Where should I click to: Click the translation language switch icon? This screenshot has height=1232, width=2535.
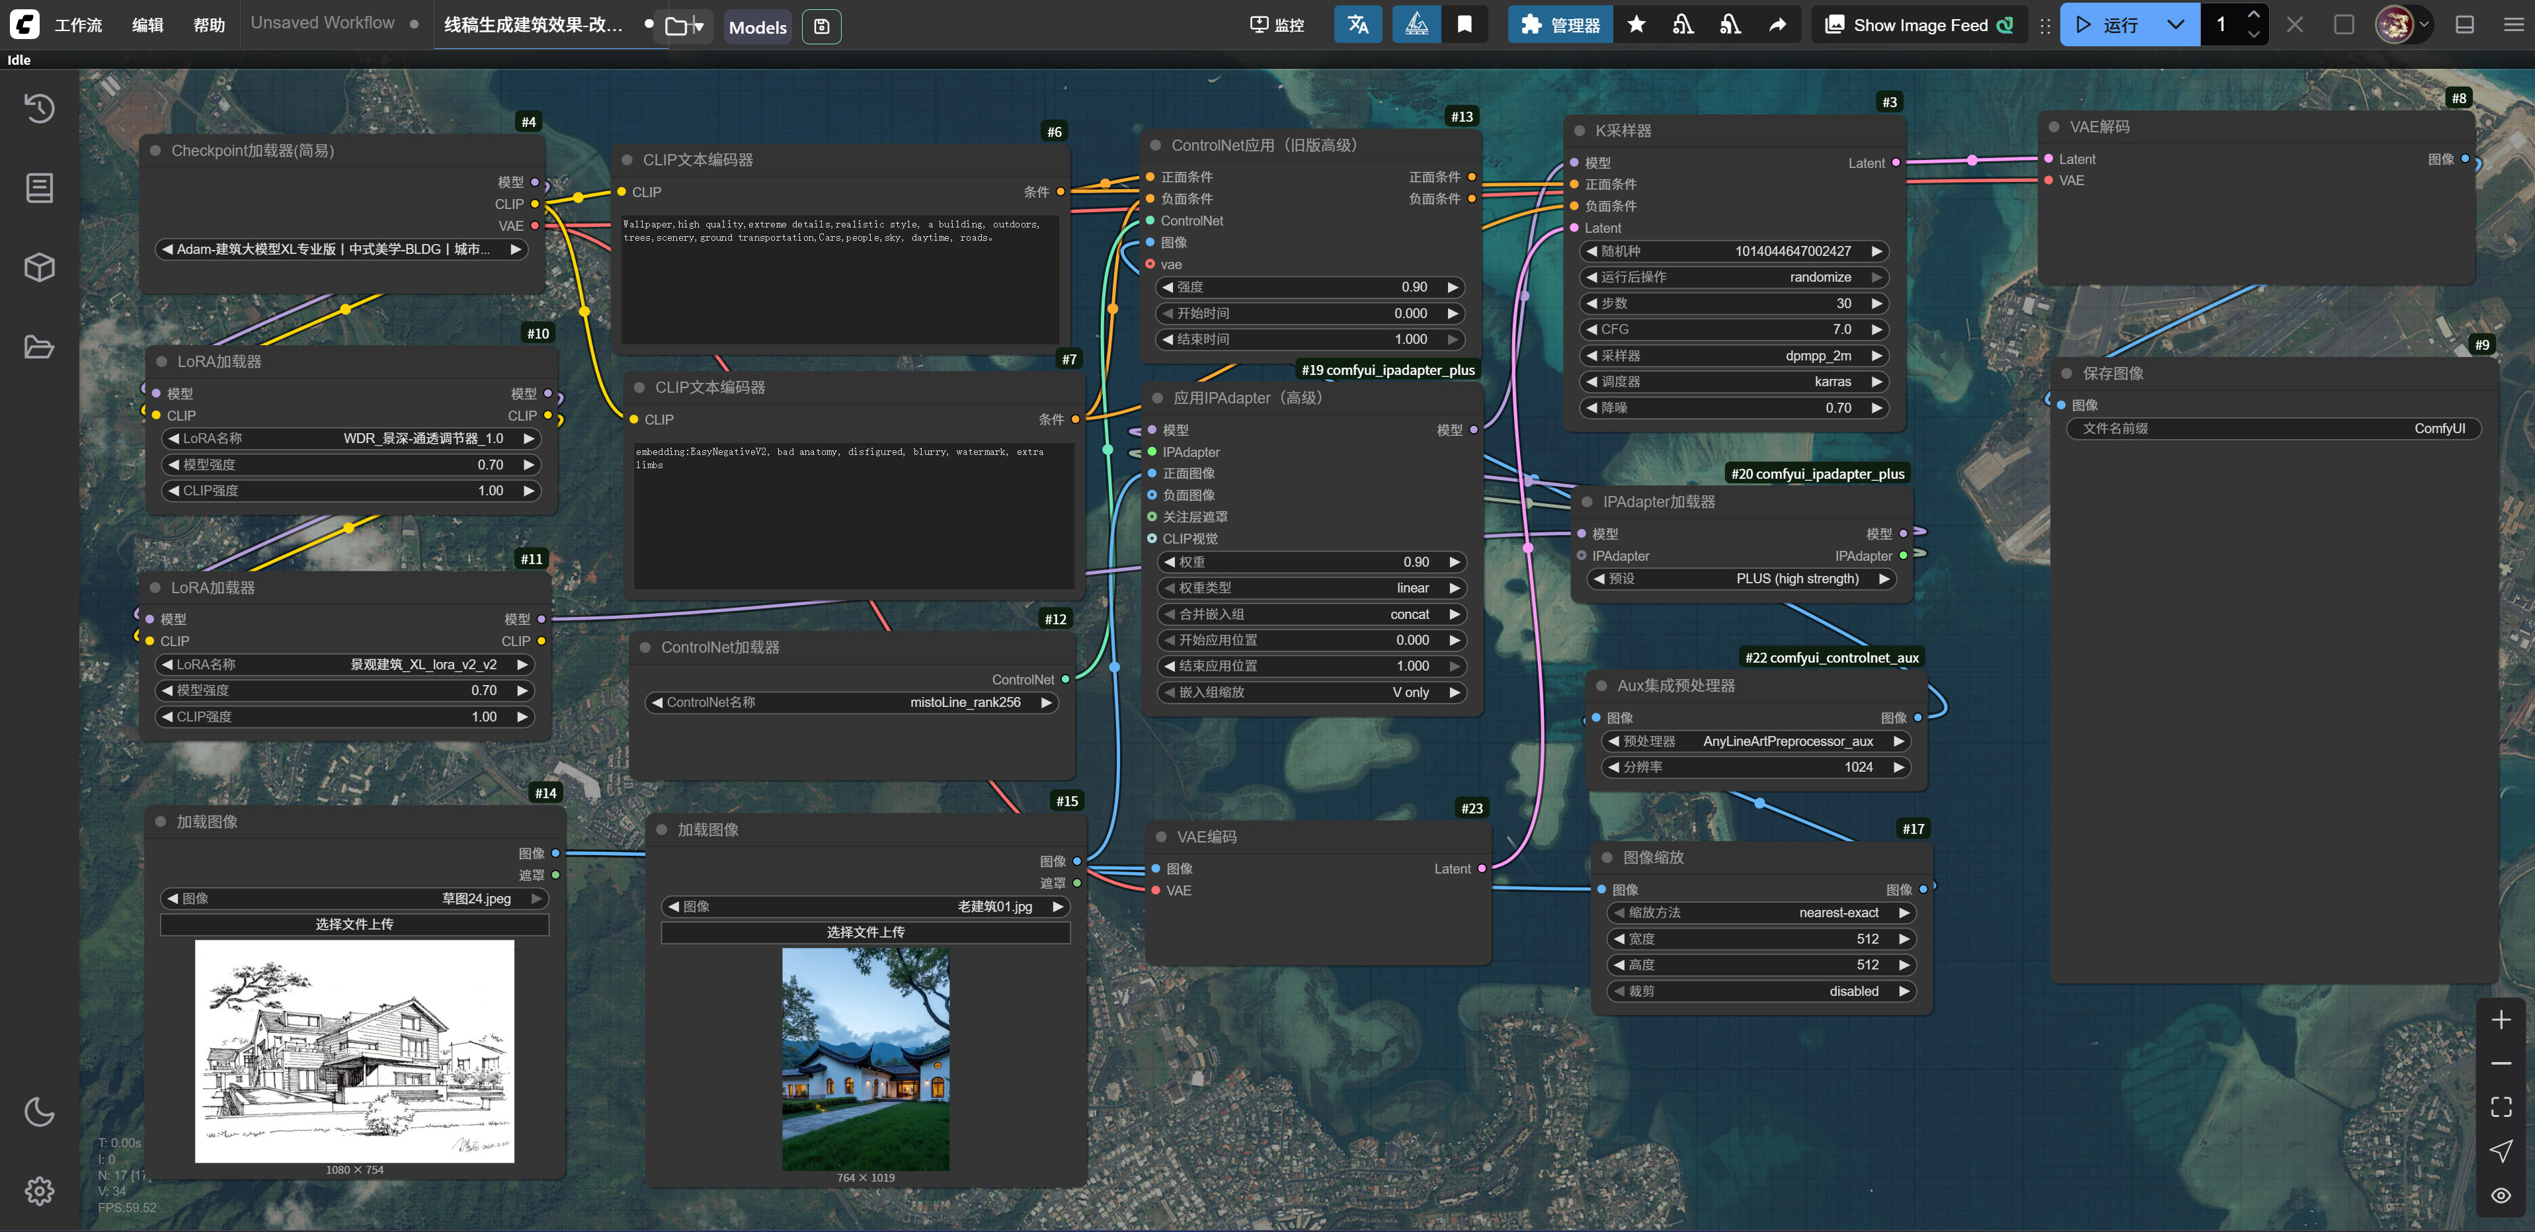point(1357,24)
